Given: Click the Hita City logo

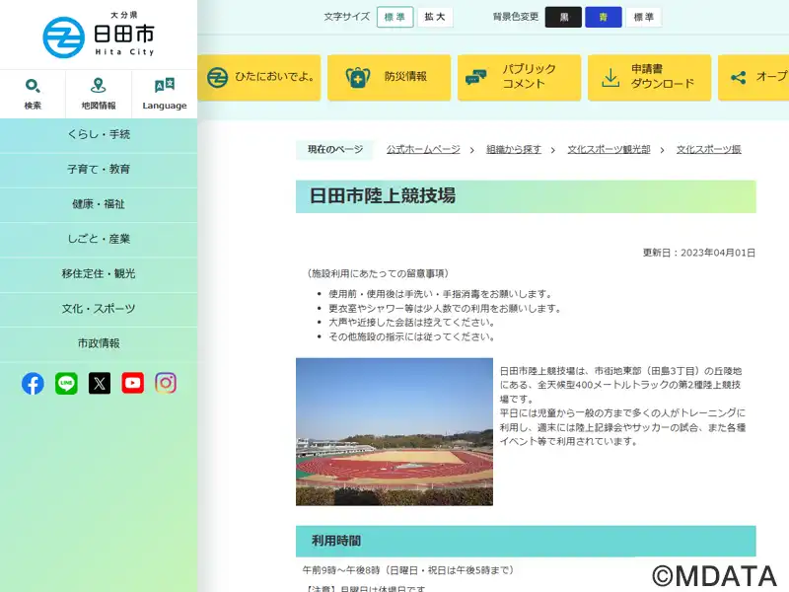Looking at the screenshot, I should click(x=99, y=36).
